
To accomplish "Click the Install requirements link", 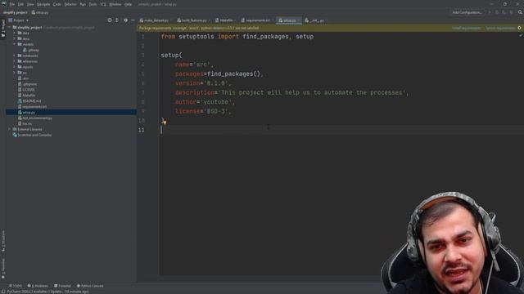I will tap(466, 28).
